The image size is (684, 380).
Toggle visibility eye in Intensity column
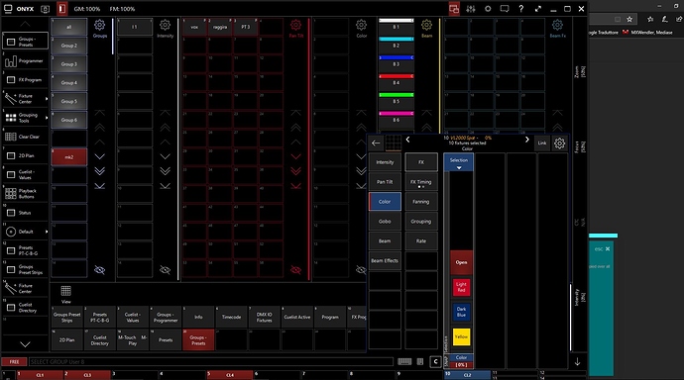(x=165, y=270)
